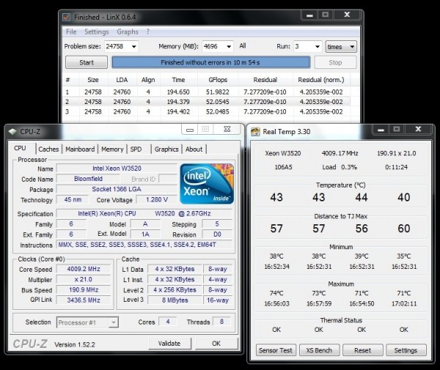Click the Threads count value 8

221,322
